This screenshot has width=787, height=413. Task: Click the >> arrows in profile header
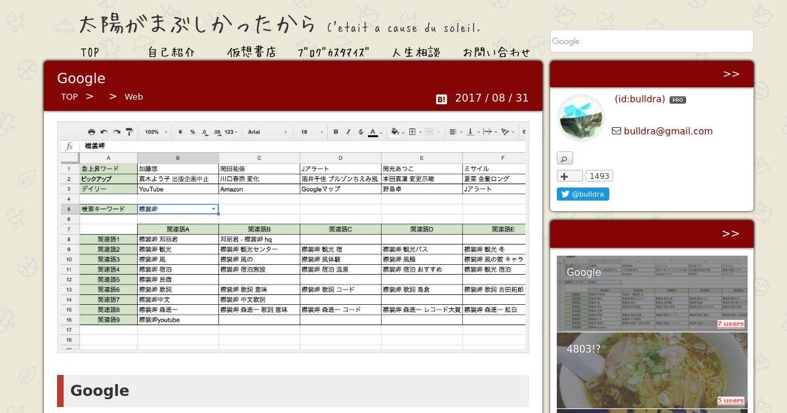coord(731,74)
